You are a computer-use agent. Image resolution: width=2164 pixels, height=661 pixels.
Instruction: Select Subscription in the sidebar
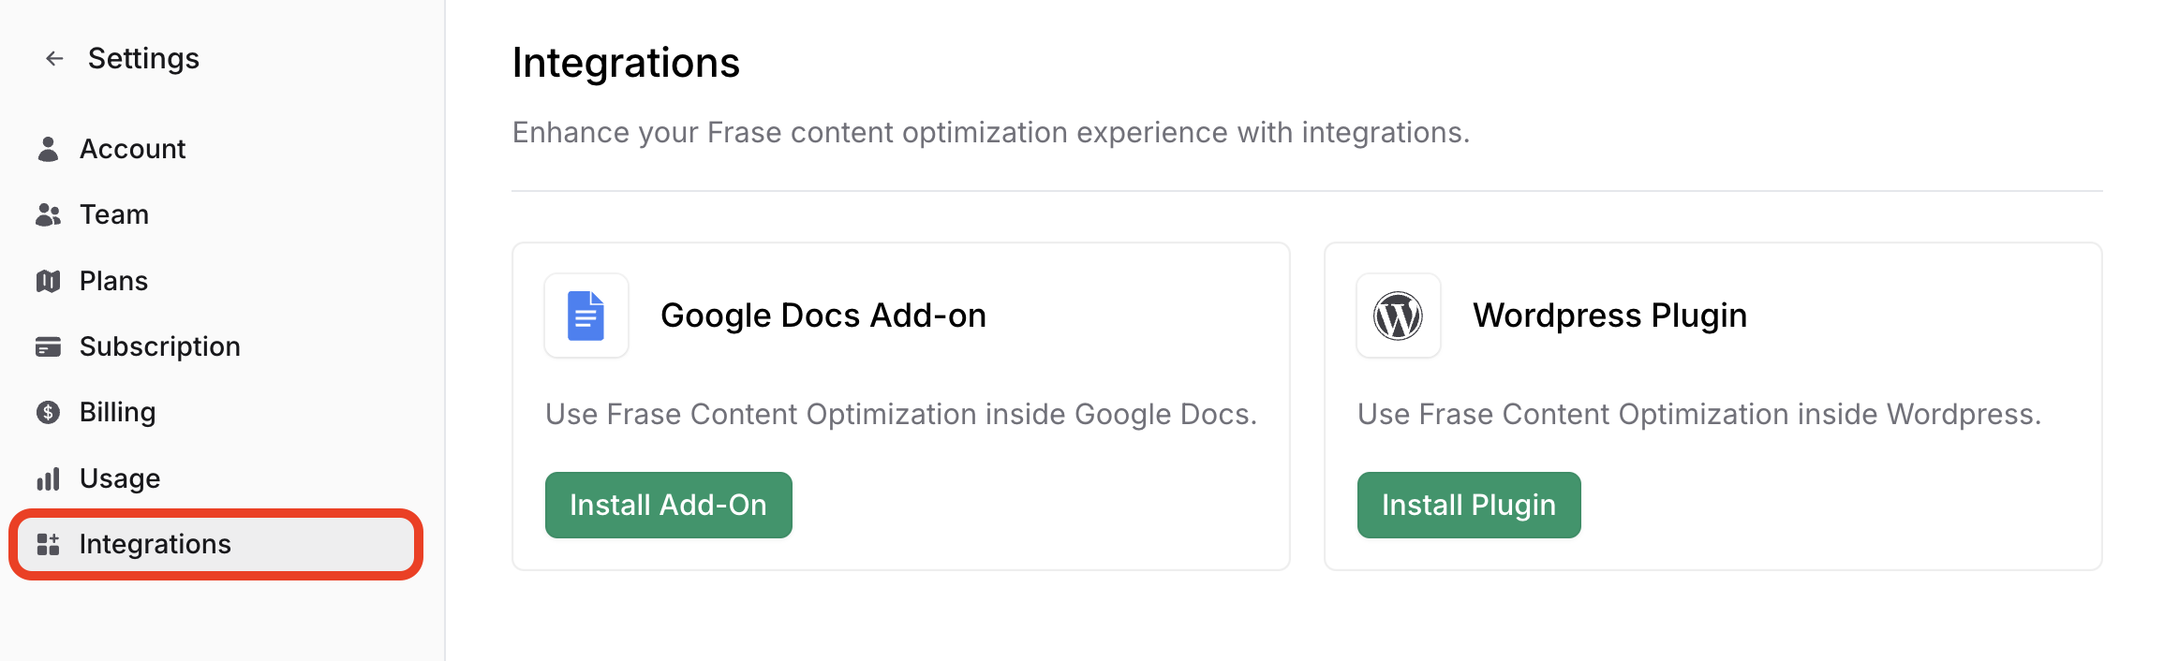(x=159, y=347)
